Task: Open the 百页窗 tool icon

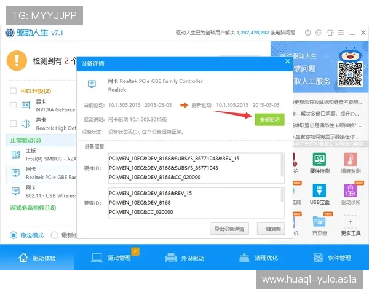Action: click(319, 222)
